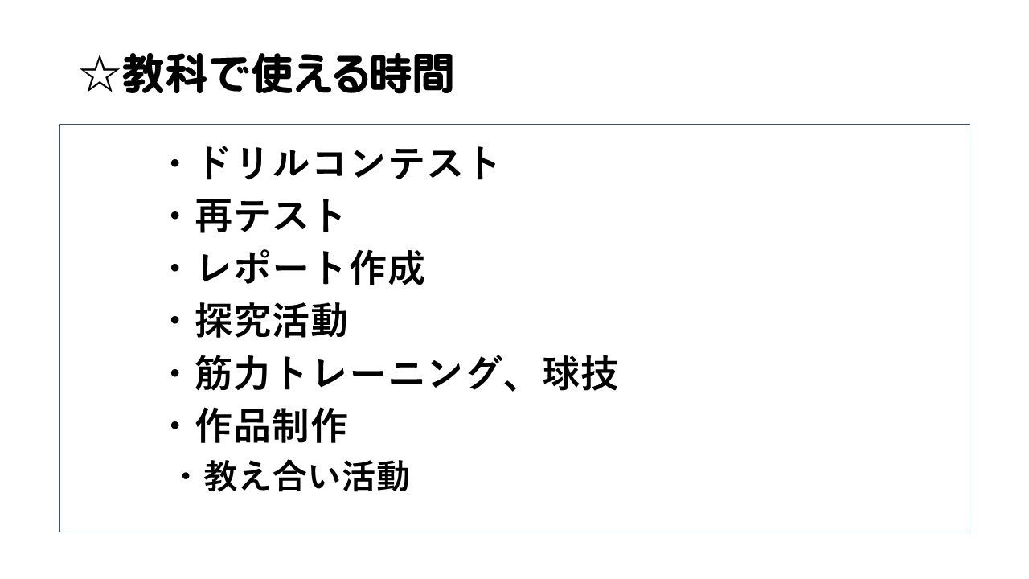Screen dimensions: 1029x579
Task: Click the bullet dot before 再テスト
Action: point(176,217)
